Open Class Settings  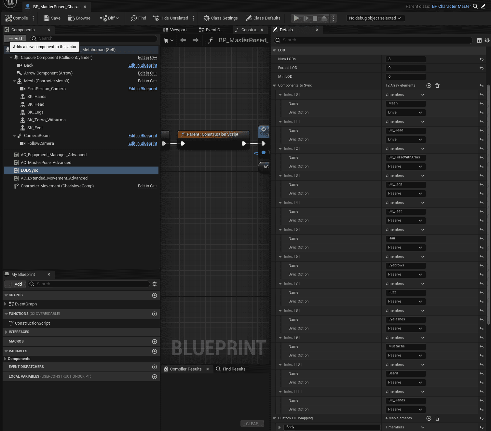[x=221, y=18]
